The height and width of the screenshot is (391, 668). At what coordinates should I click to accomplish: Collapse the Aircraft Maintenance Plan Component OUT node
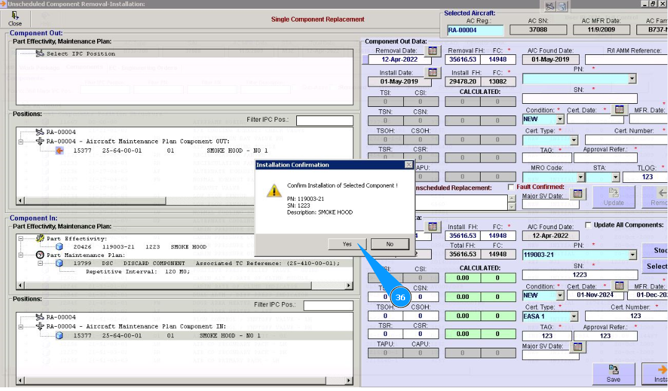point(22,141)
